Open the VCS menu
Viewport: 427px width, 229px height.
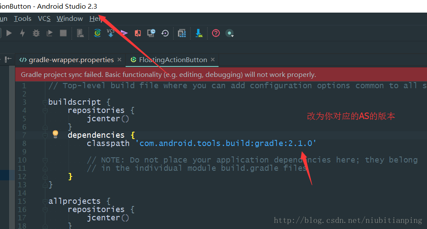(44, 18)
